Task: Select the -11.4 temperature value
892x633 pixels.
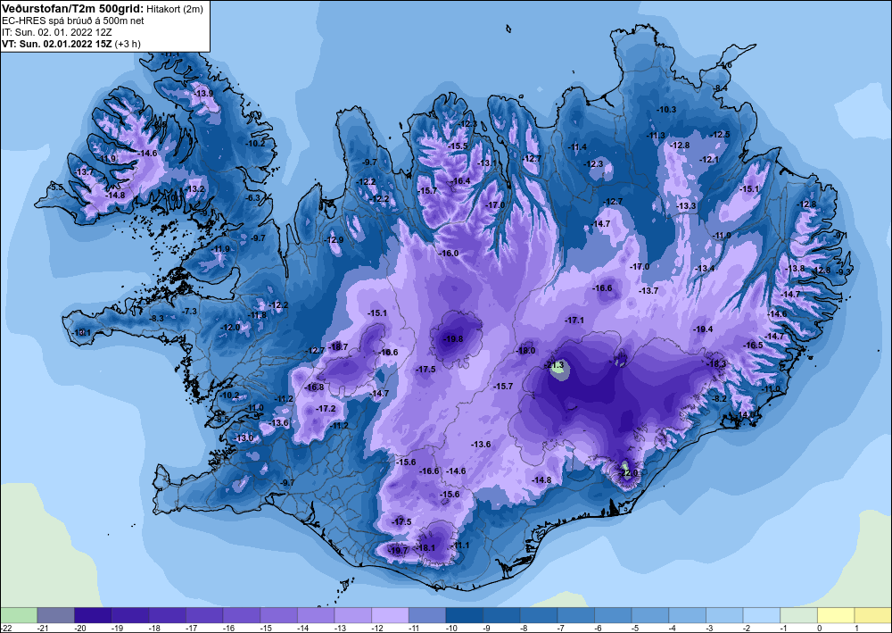Action: point(577,146)
